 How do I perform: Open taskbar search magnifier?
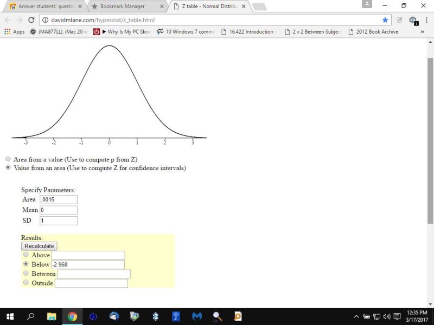pyautogui.click(x=30, y=316)
